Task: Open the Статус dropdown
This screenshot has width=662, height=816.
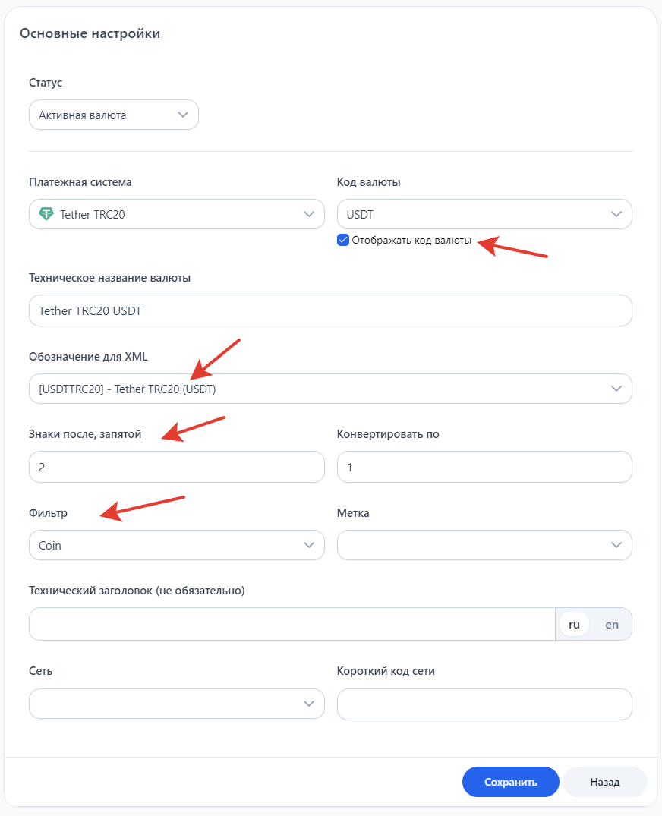Action: (x=114, y=115)
